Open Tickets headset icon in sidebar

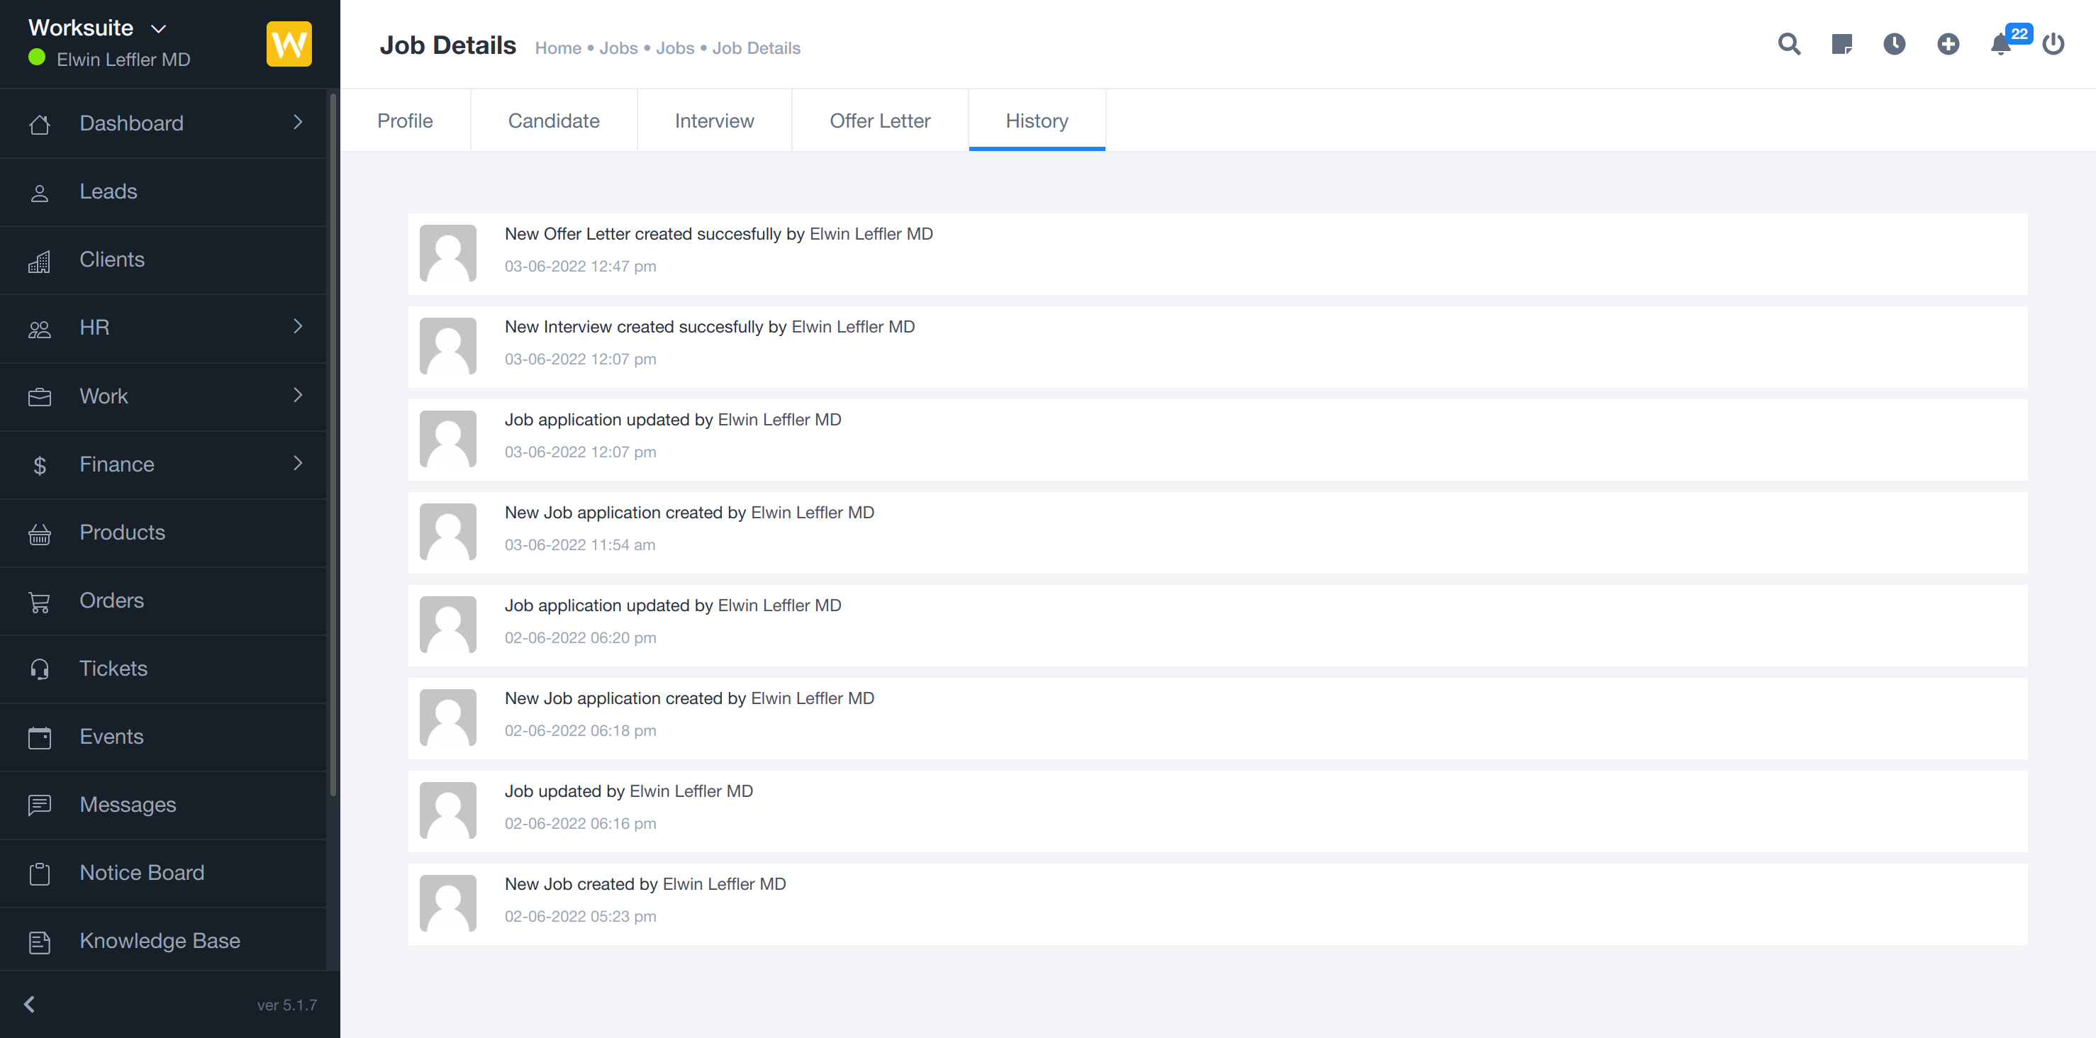pyautogui.click(x=39, y=669)
